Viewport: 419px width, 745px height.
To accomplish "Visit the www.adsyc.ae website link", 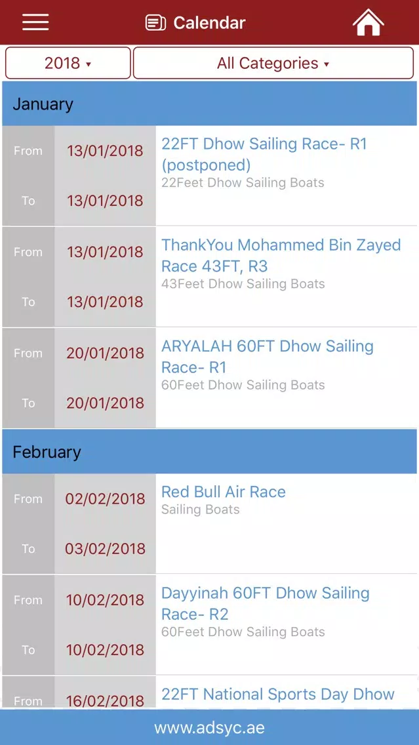I will tap(210, 727).
